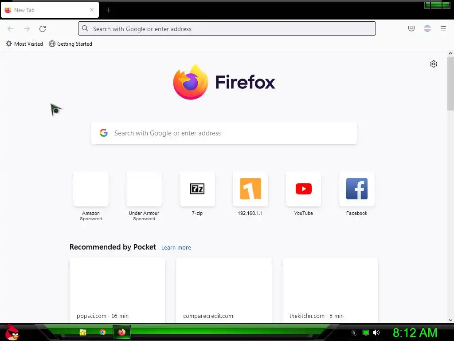Click the scrollbar down arrow
Screen dimensions: 454x341
point(450,320)
